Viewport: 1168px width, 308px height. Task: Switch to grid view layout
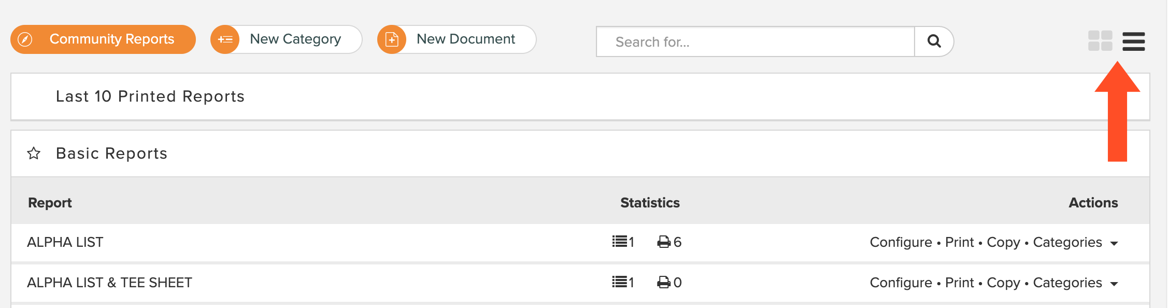[x=1100, y=40]
